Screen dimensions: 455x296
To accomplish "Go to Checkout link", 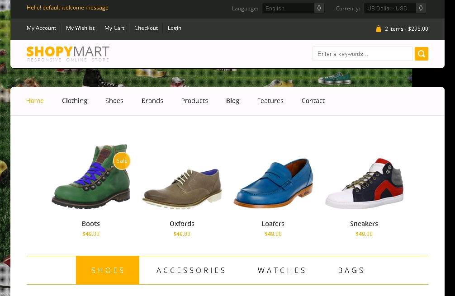I will click(146, 28).
